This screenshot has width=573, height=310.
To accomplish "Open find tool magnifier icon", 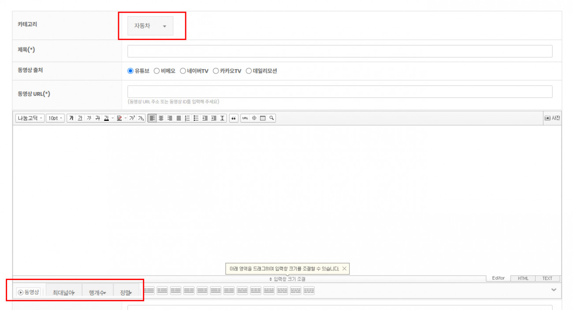I will coord(272,118).
